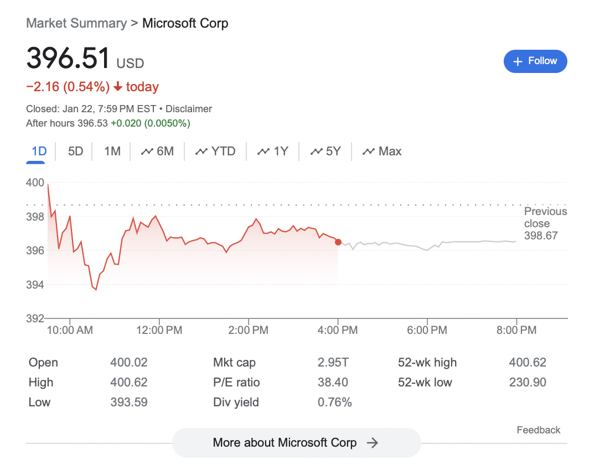The height and width of the screenshot is (471, 610).
Task: Send Feedback on this summary
Action: (x=538, y=430)
